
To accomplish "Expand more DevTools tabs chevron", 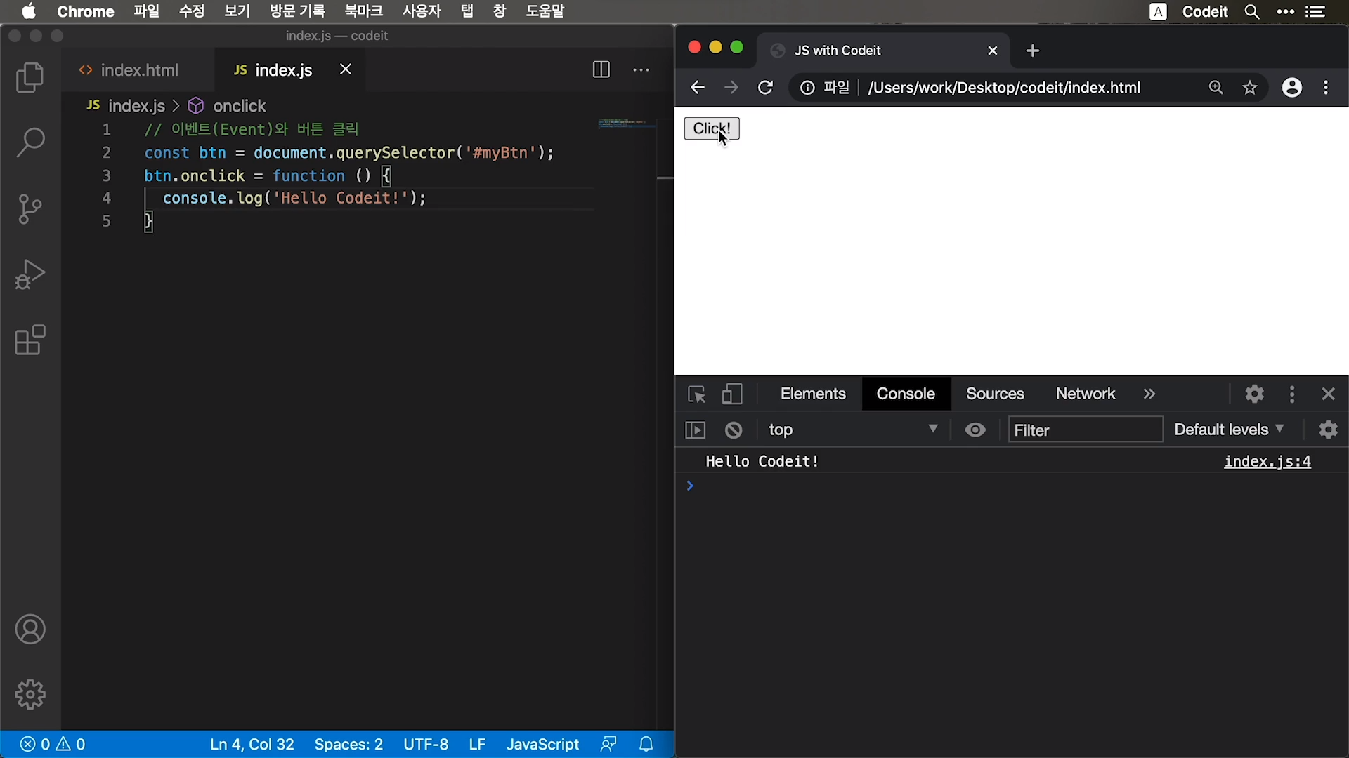I will click(x=1149, y=394).
